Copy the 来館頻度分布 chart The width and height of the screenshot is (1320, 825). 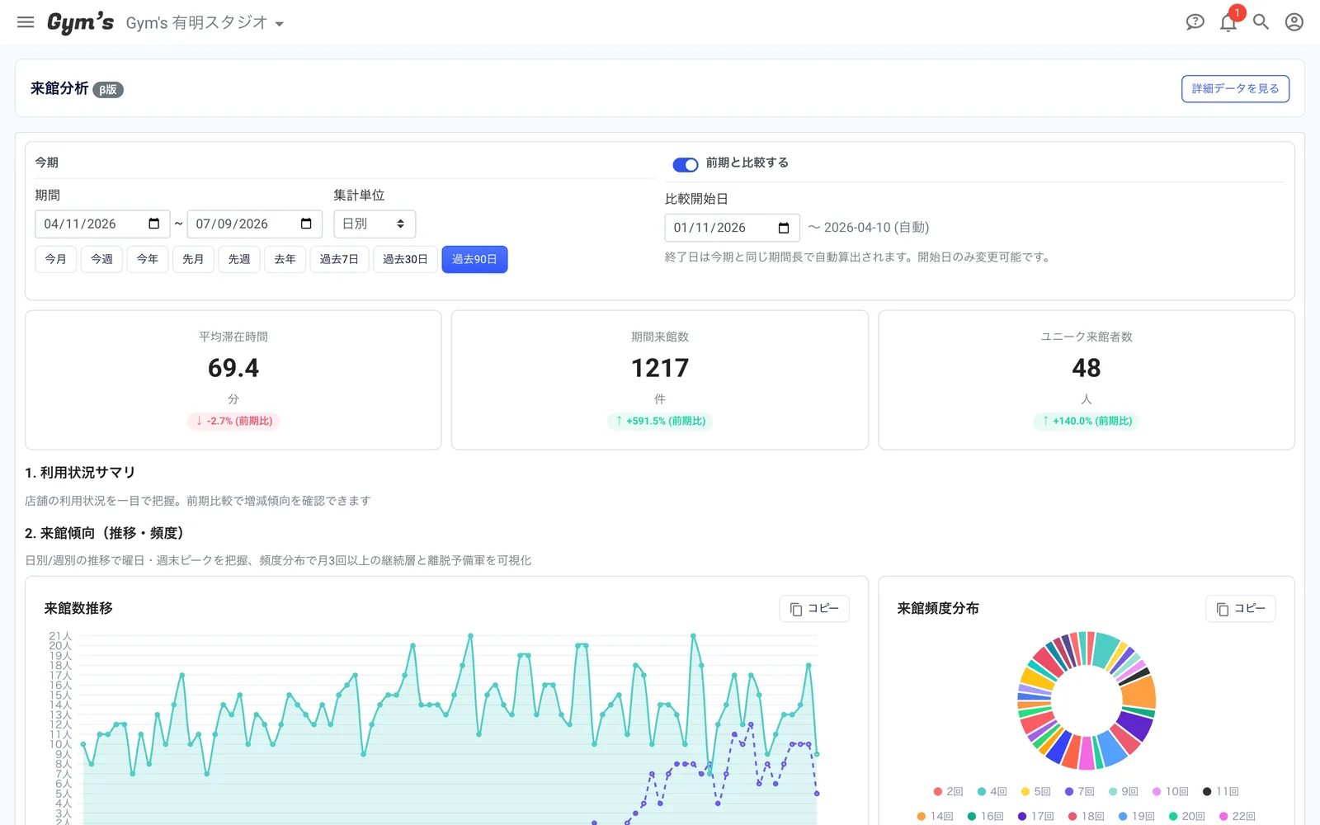tap(1241, 609)
